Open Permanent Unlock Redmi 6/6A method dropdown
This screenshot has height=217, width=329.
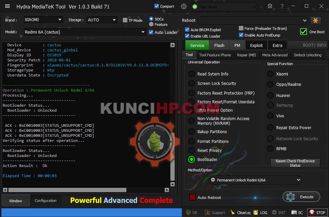[x=255, y=180]
